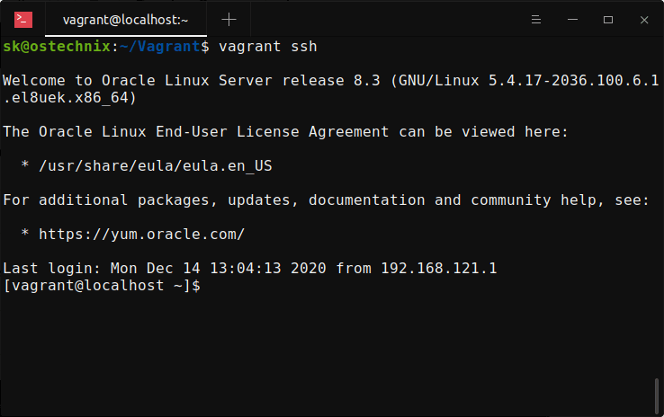This screenshot has height=417, width=664.
Task: Click the IP address 192.168.121.1
Action: [439, 268]
